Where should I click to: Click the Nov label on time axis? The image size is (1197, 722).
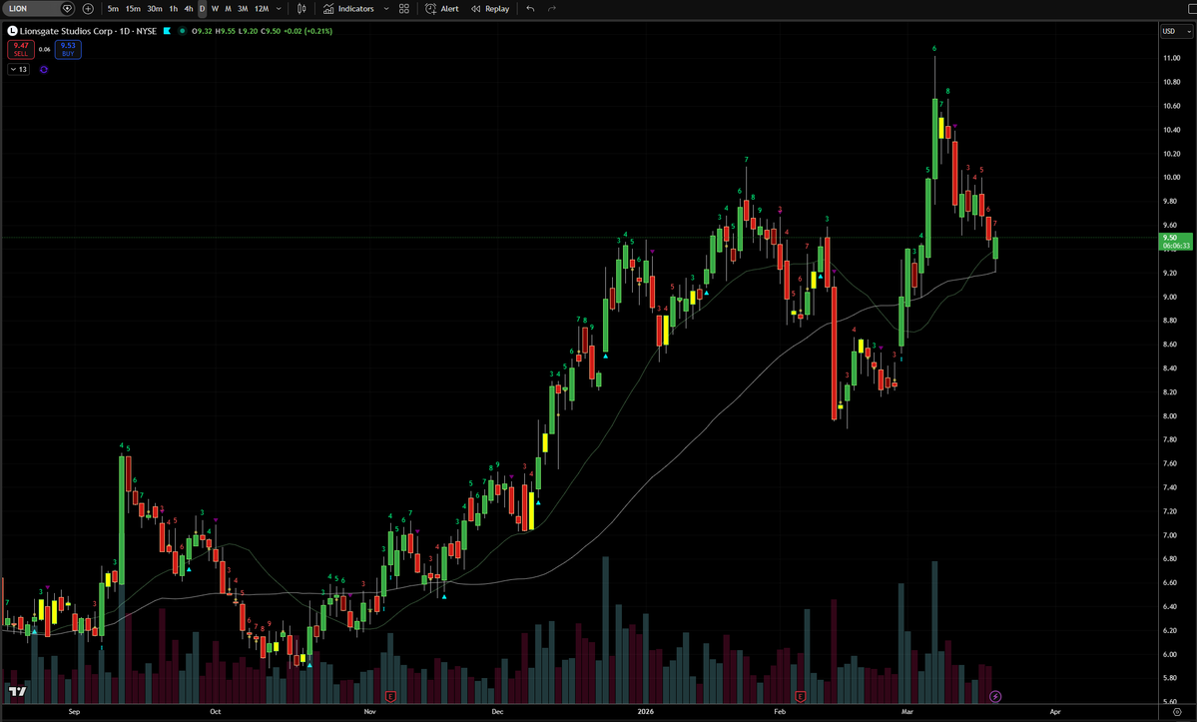pyautogui.click(x=370, y=711)
